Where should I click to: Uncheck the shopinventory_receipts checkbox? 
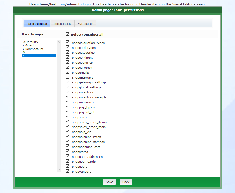pos(67,97)
